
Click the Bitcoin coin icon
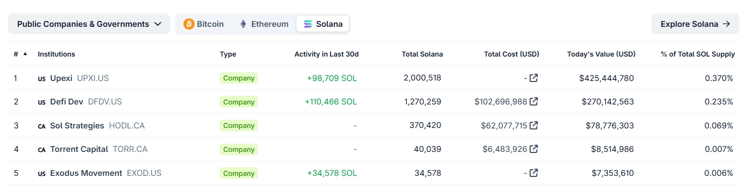coord(189,24)
